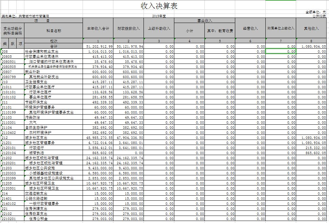Image resolution: width=329 pixels, height=223 pixels.
Task: Select the 编制单位 cell at top left
Action: coord(25,16)
